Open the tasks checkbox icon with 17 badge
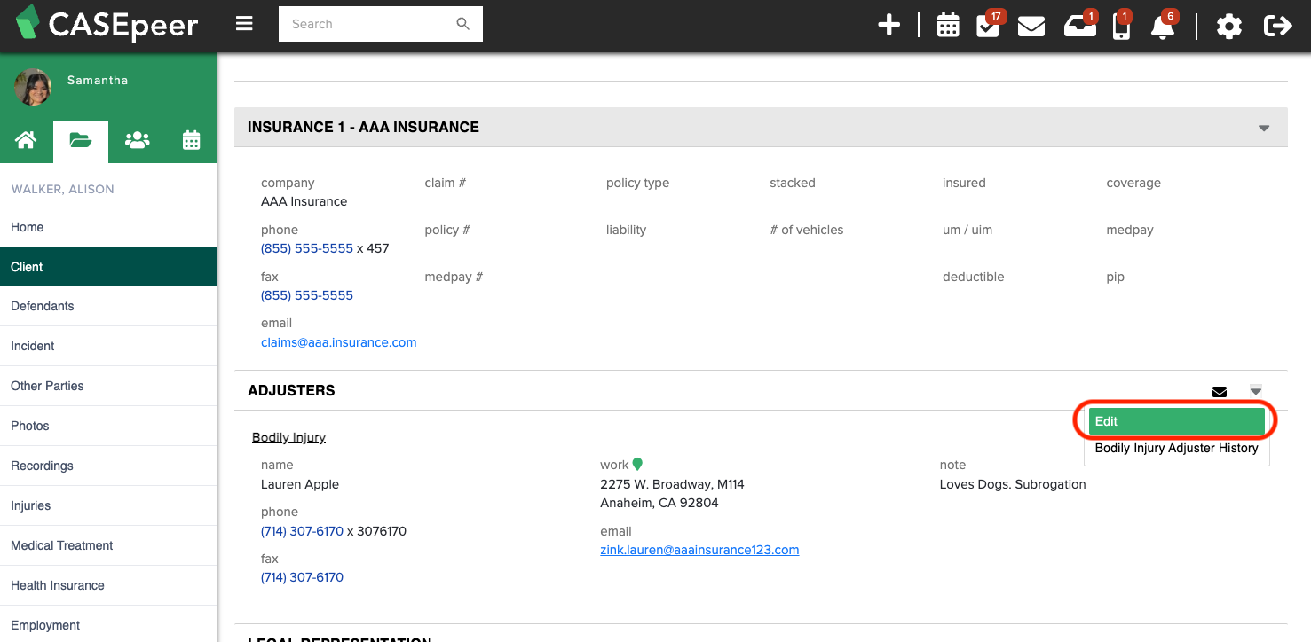The height and width of the screenshot is (642, 1311). coord(988,25)
